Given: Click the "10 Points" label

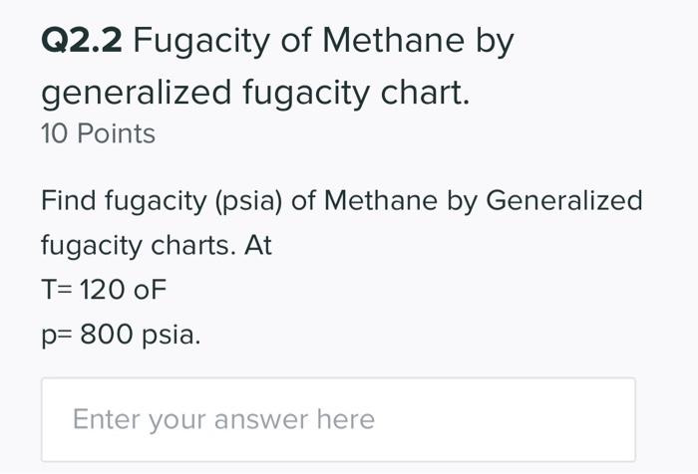Looking at the screenshot, I should [98, 133].
